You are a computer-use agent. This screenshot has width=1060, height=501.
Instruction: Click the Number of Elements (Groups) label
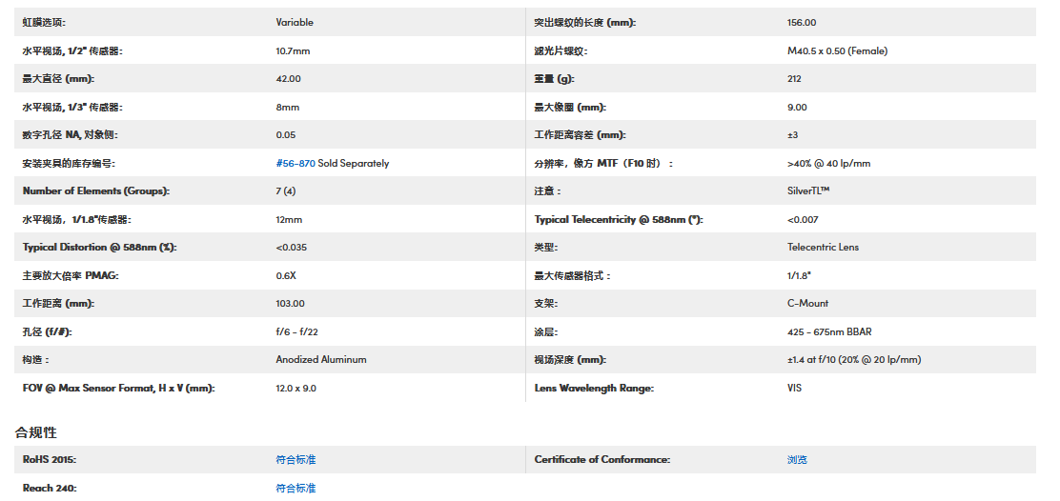(95, 191)
